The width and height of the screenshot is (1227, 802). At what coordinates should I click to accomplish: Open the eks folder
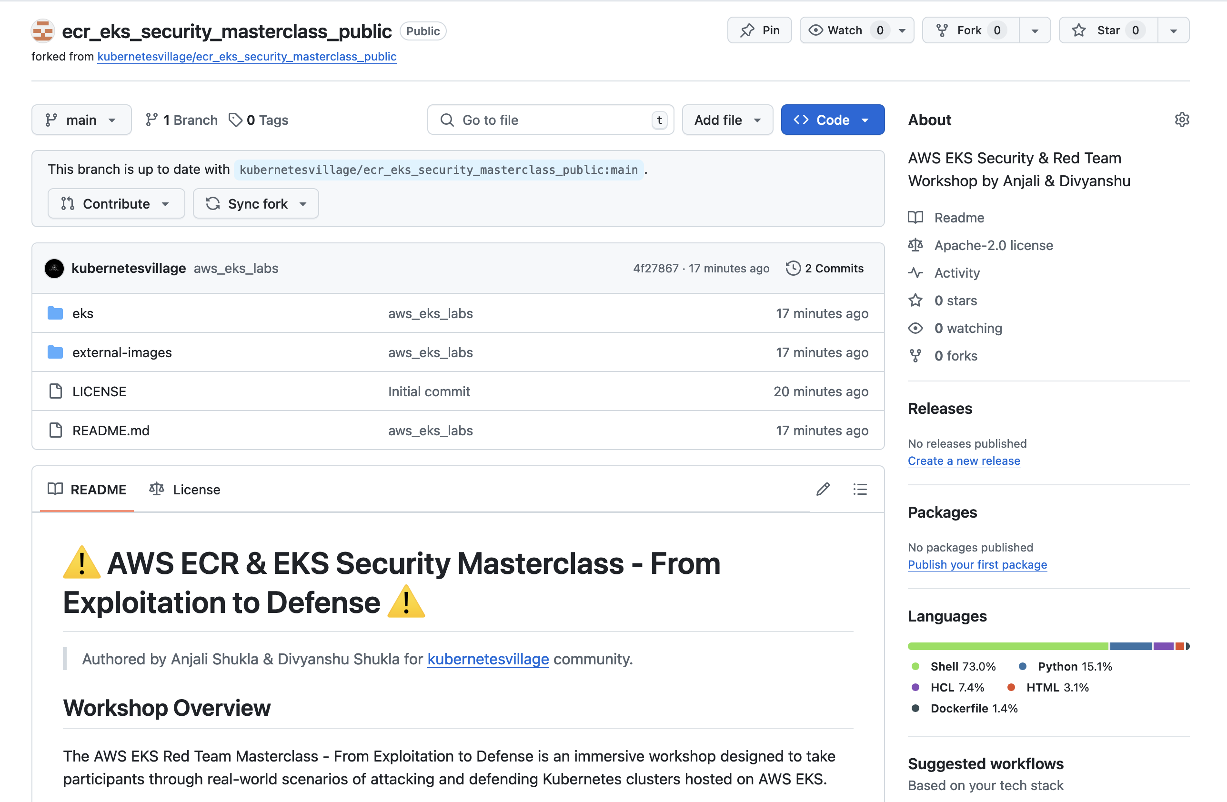coord(83,313)
